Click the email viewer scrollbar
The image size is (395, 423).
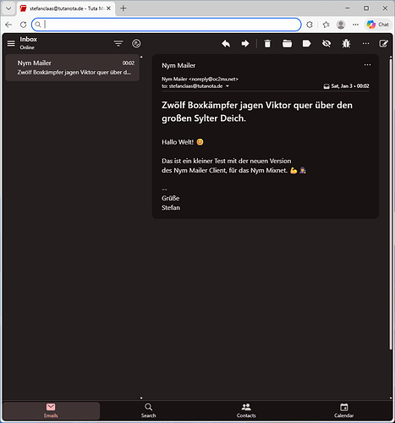[x=391, y=203]
